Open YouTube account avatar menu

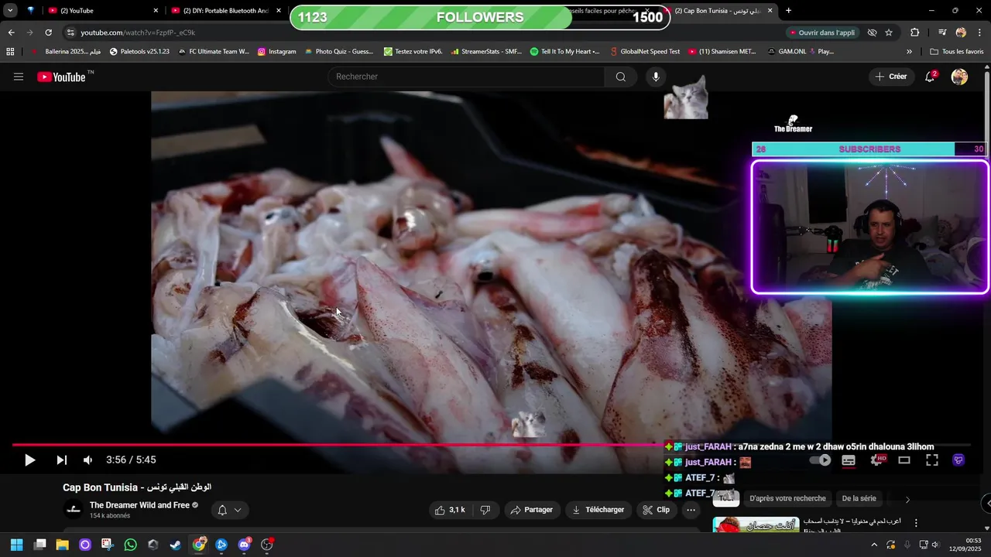tap(959, 77)
